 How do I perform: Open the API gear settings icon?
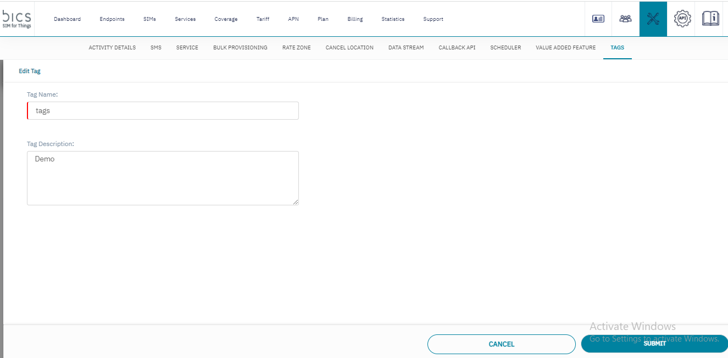tap(682, 19)
